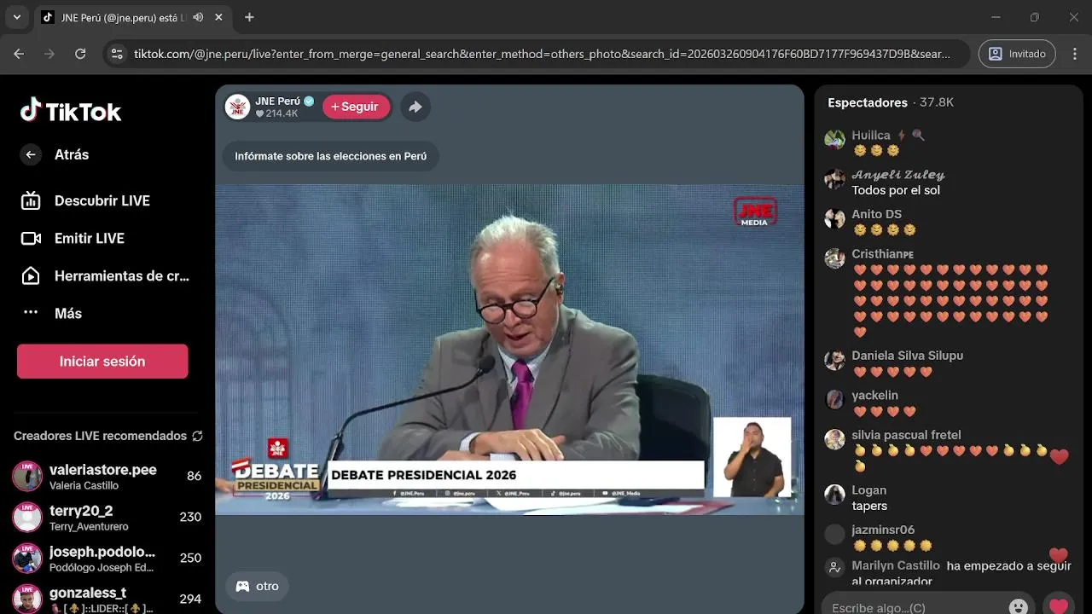Open jazminsr06 profile in chat
This screenshot has width=1092, height=614.
tap(883, 530)
